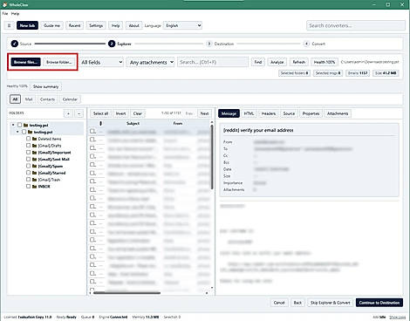Click the Browse files button
This screenshot has height=321, width=410.
point(25,62)
